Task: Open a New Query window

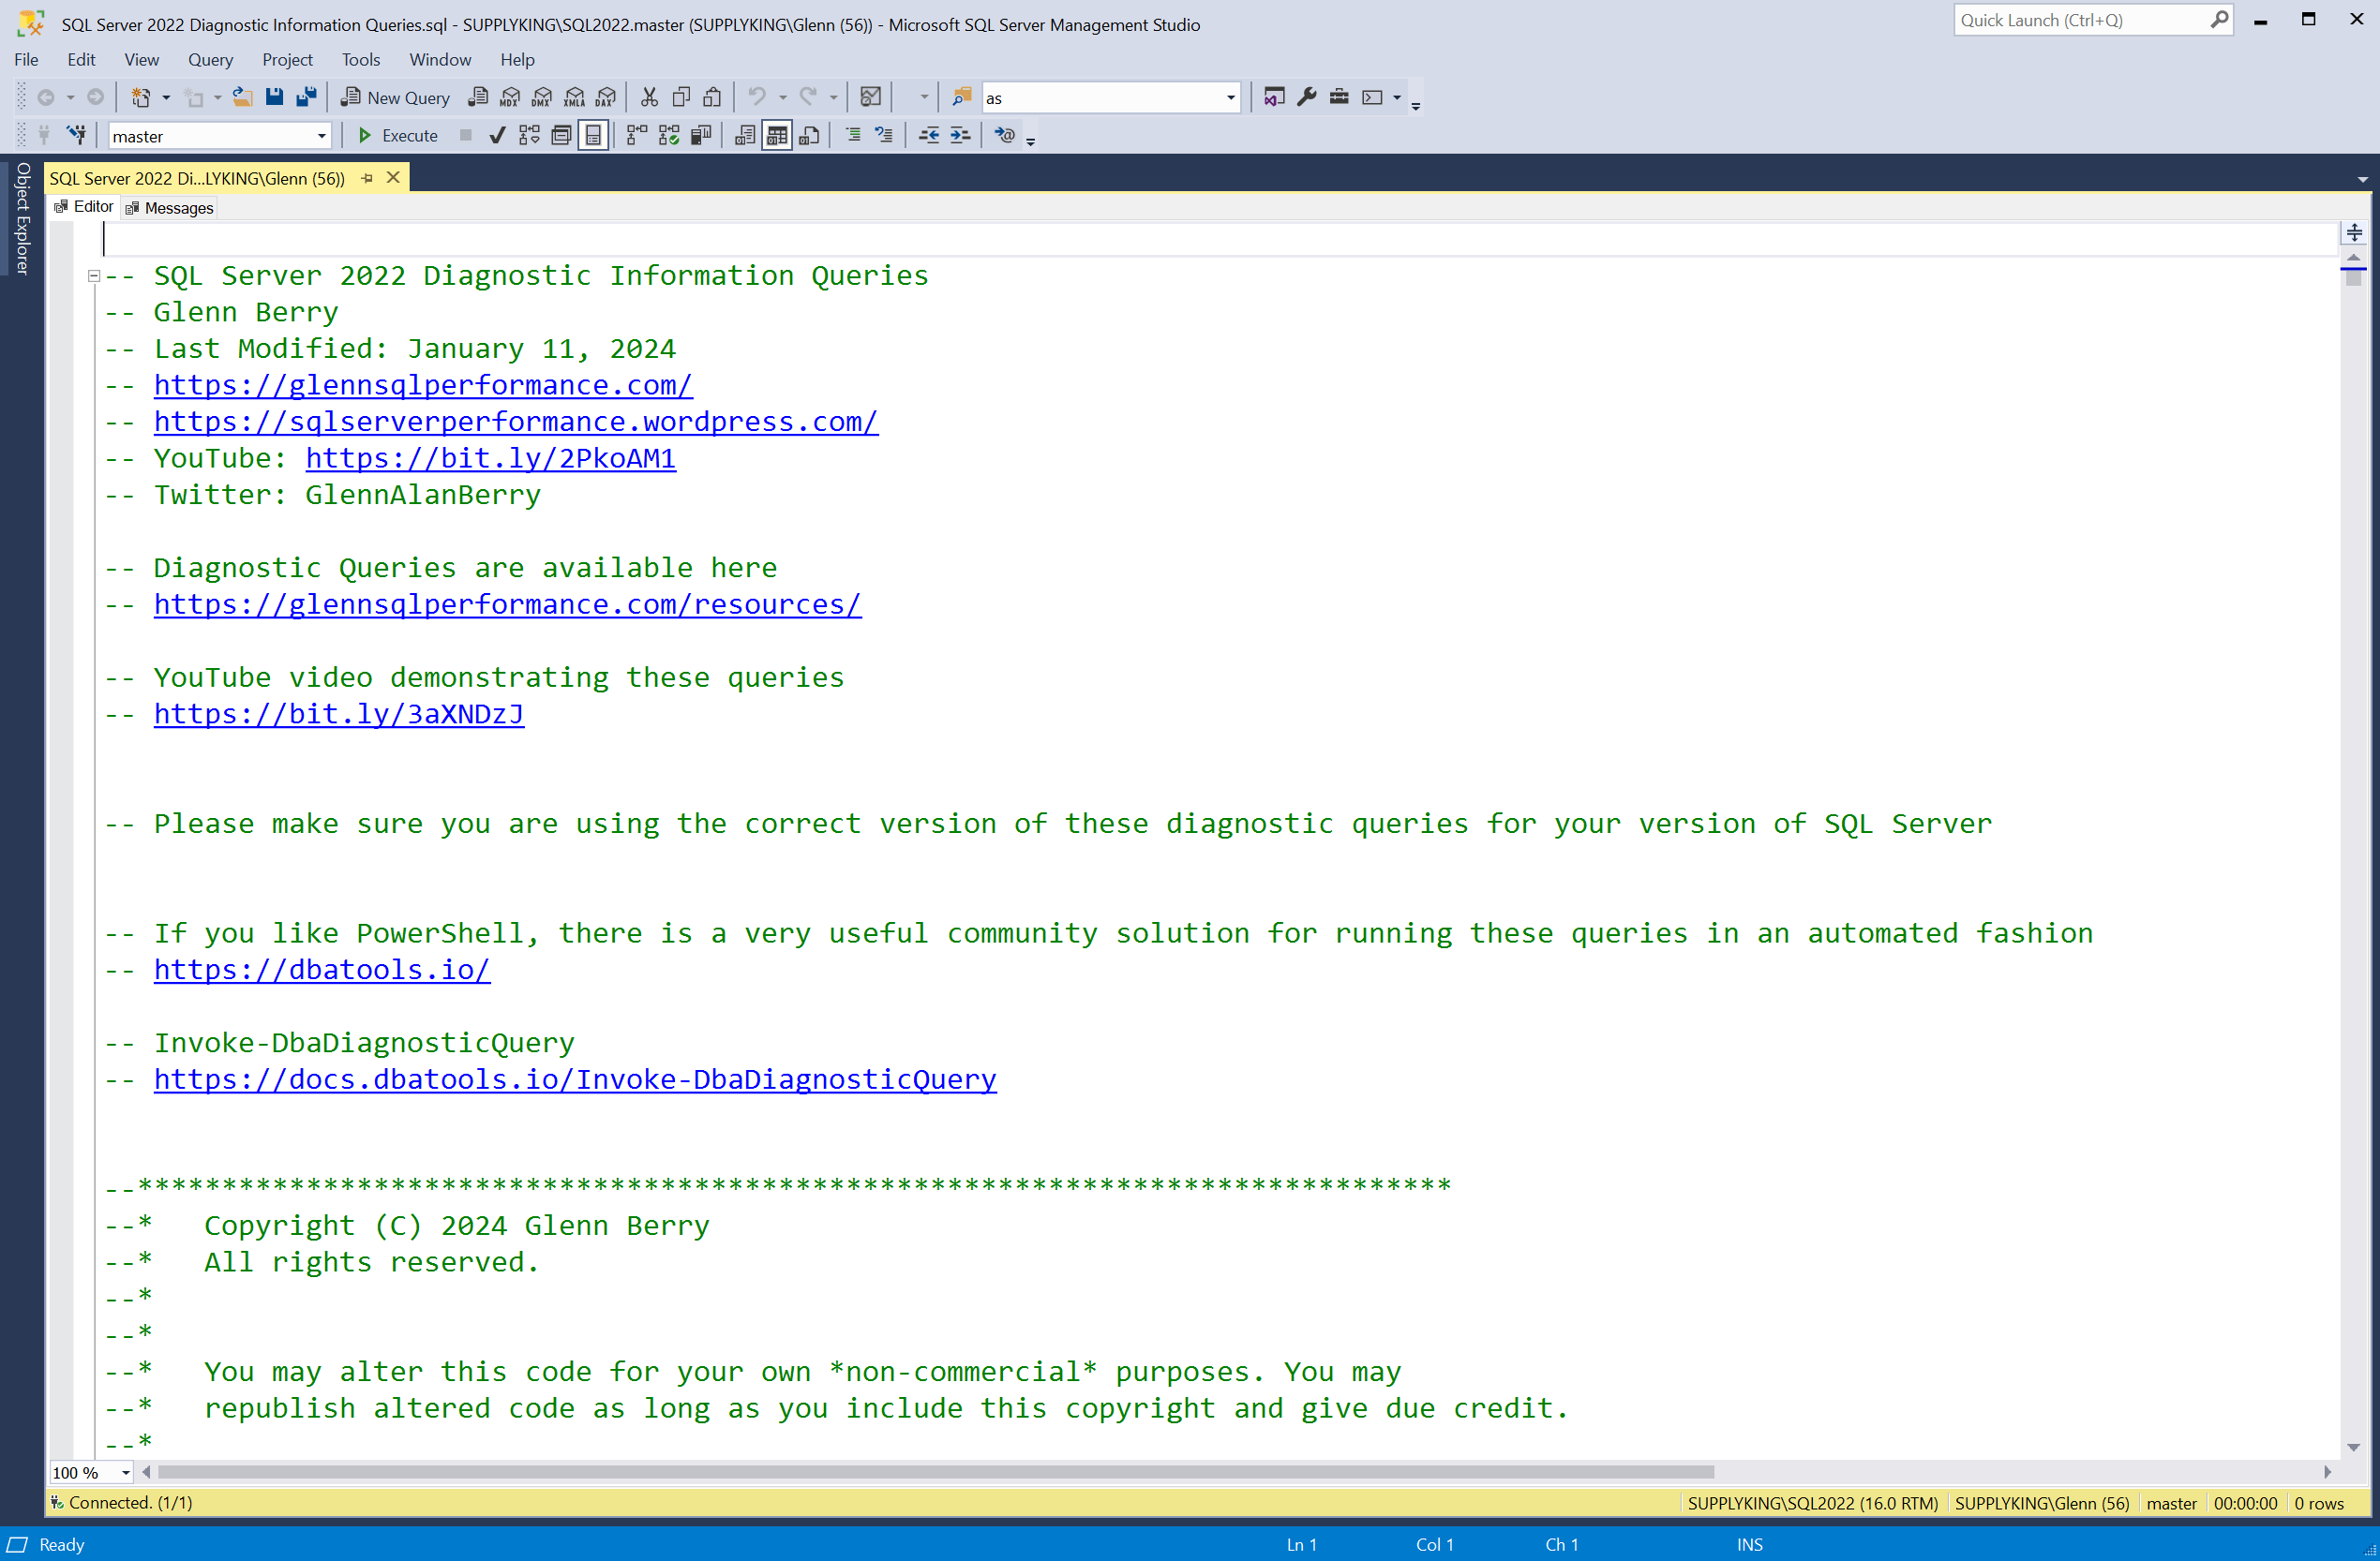Action: 396,97
